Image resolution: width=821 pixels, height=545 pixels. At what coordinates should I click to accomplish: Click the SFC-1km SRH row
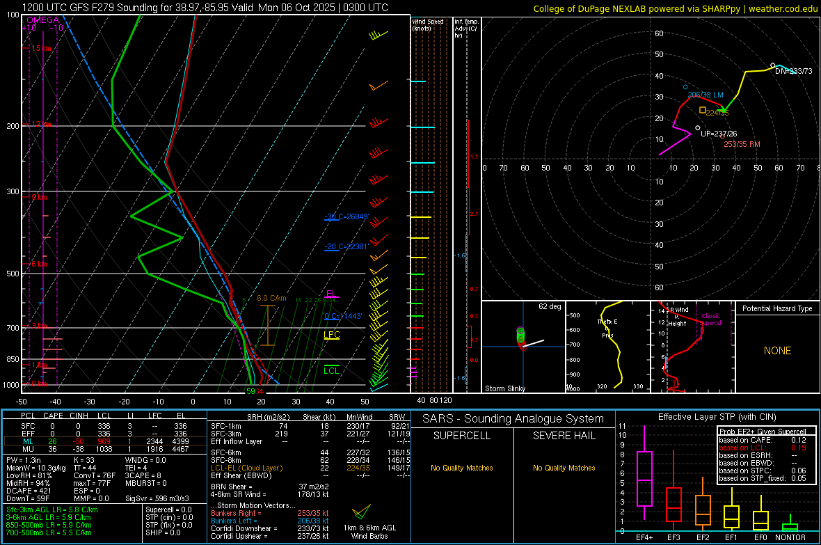[310, 426]
